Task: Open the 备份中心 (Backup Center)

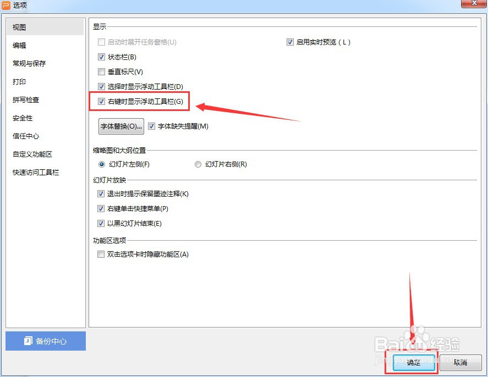Action: click(46, 341)
